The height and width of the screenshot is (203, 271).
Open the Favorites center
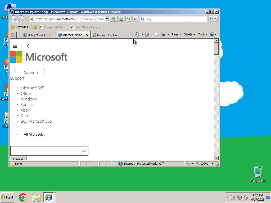[x=19, y=27]
